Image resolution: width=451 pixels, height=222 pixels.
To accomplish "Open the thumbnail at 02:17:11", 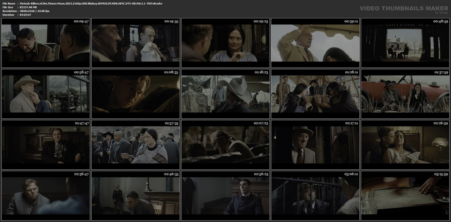I will click(315, 145).
